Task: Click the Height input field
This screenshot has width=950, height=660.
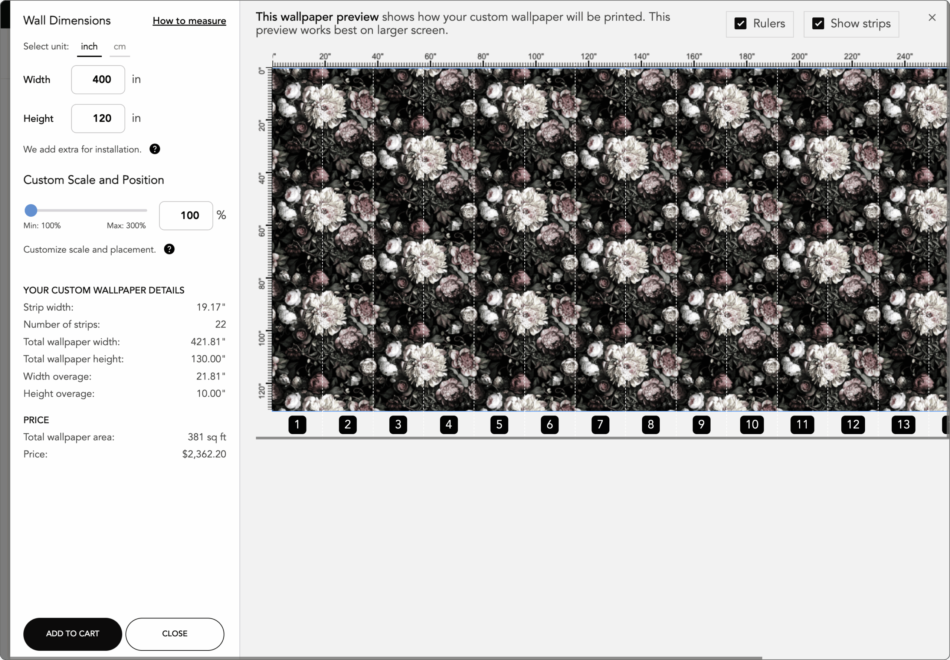Action: [98, 118]
